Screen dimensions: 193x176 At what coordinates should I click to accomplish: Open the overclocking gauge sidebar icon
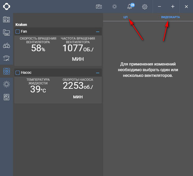point(6,58)
